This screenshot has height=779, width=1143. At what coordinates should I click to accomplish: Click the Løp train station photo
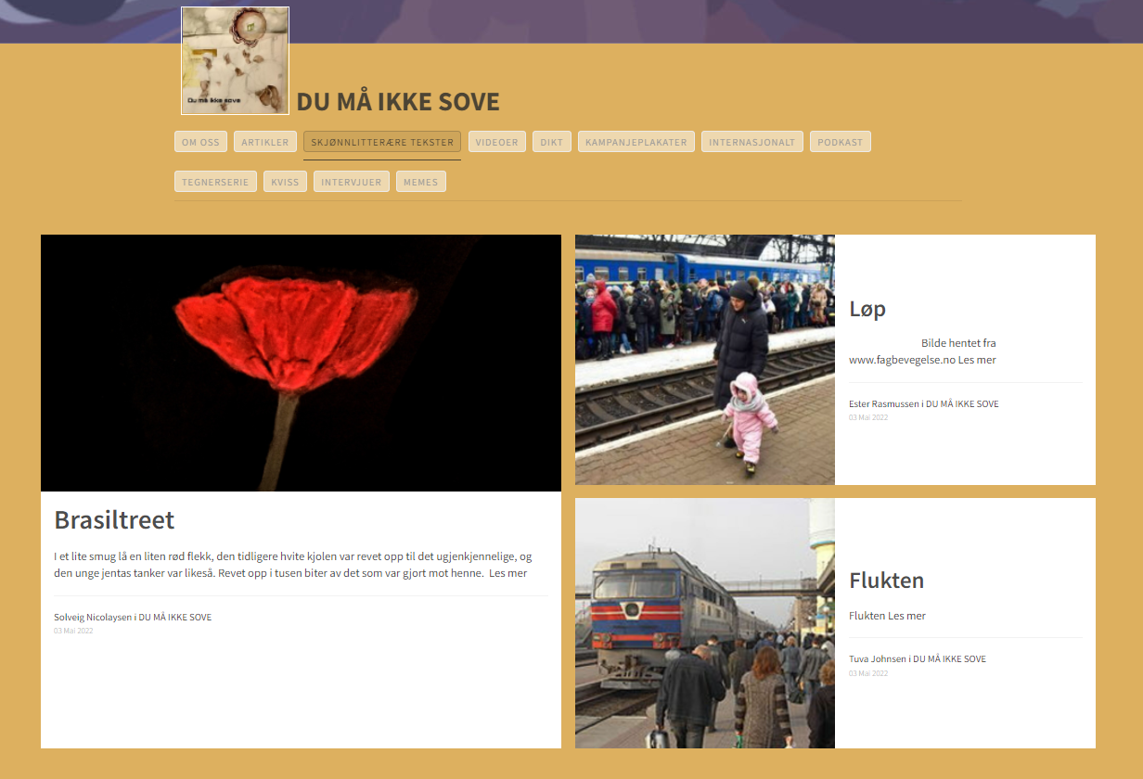pyautogui.click(x=705, y=360)
